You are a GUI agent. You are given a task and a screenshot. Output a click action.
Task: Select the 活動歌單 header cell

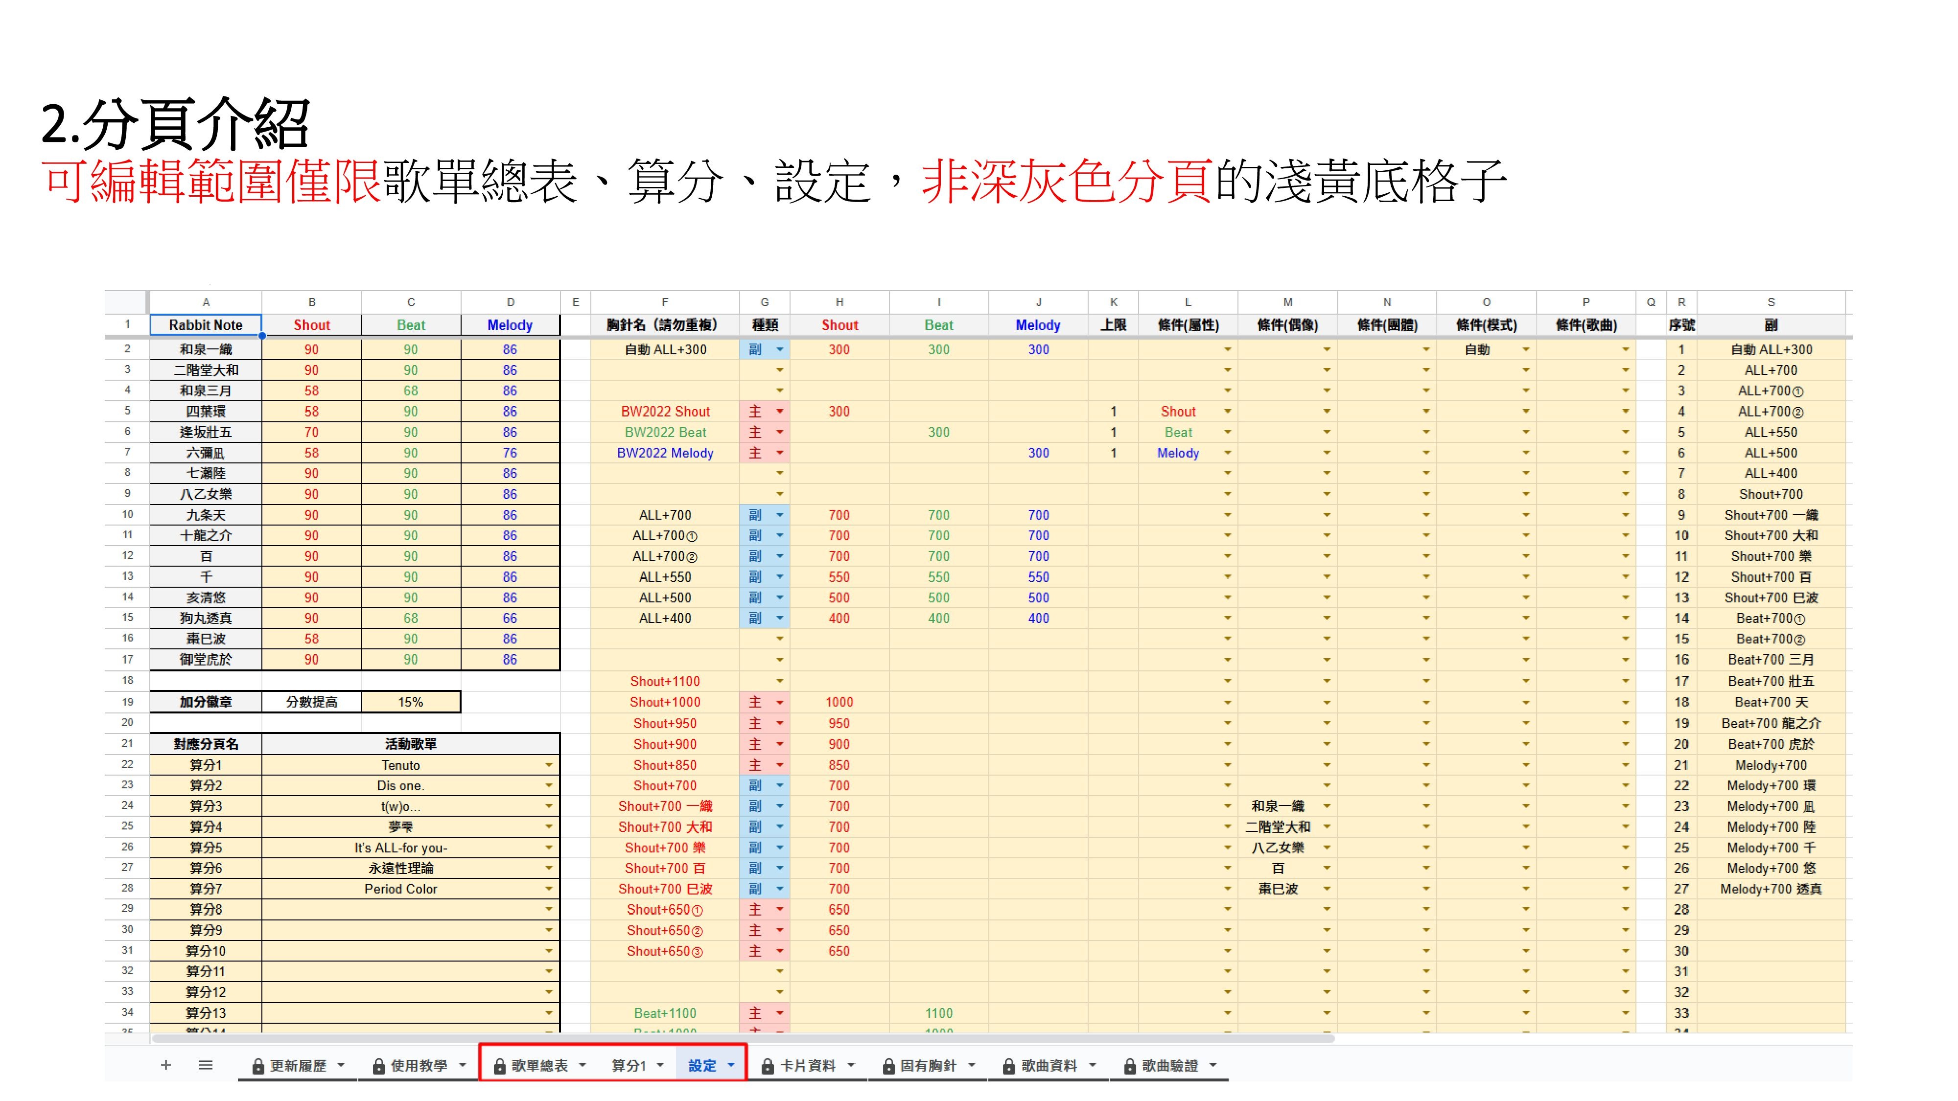411,744
